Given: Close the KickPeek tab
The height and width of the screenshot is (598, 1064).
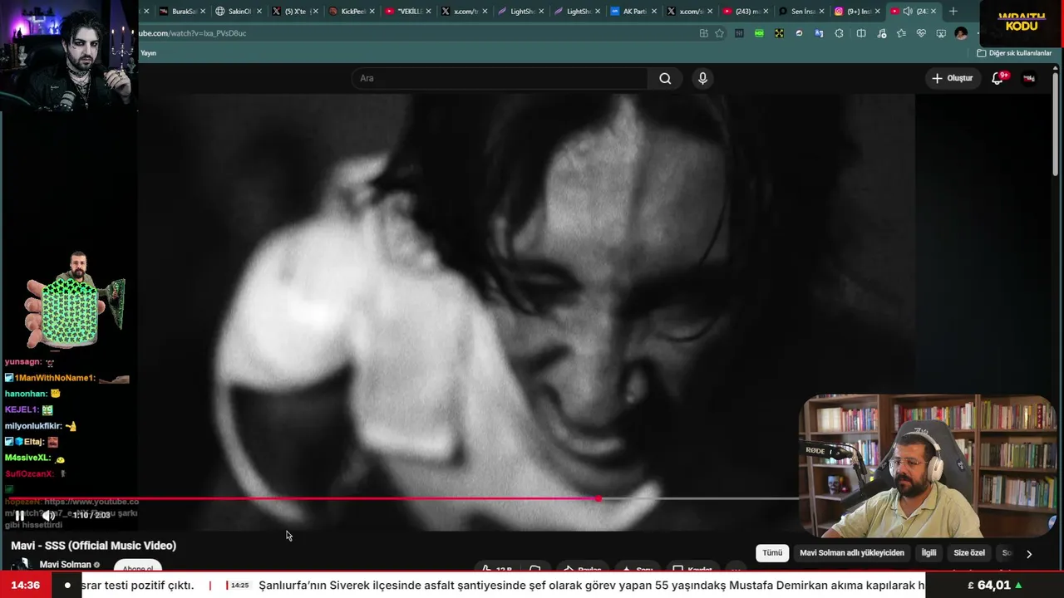Looking at the screenshot, I should [x=372, y=12].
